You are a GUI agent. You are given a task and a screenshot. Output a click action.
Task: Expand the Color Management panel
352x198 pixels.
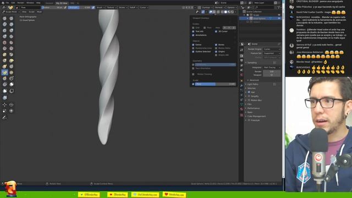click(256, 116)
